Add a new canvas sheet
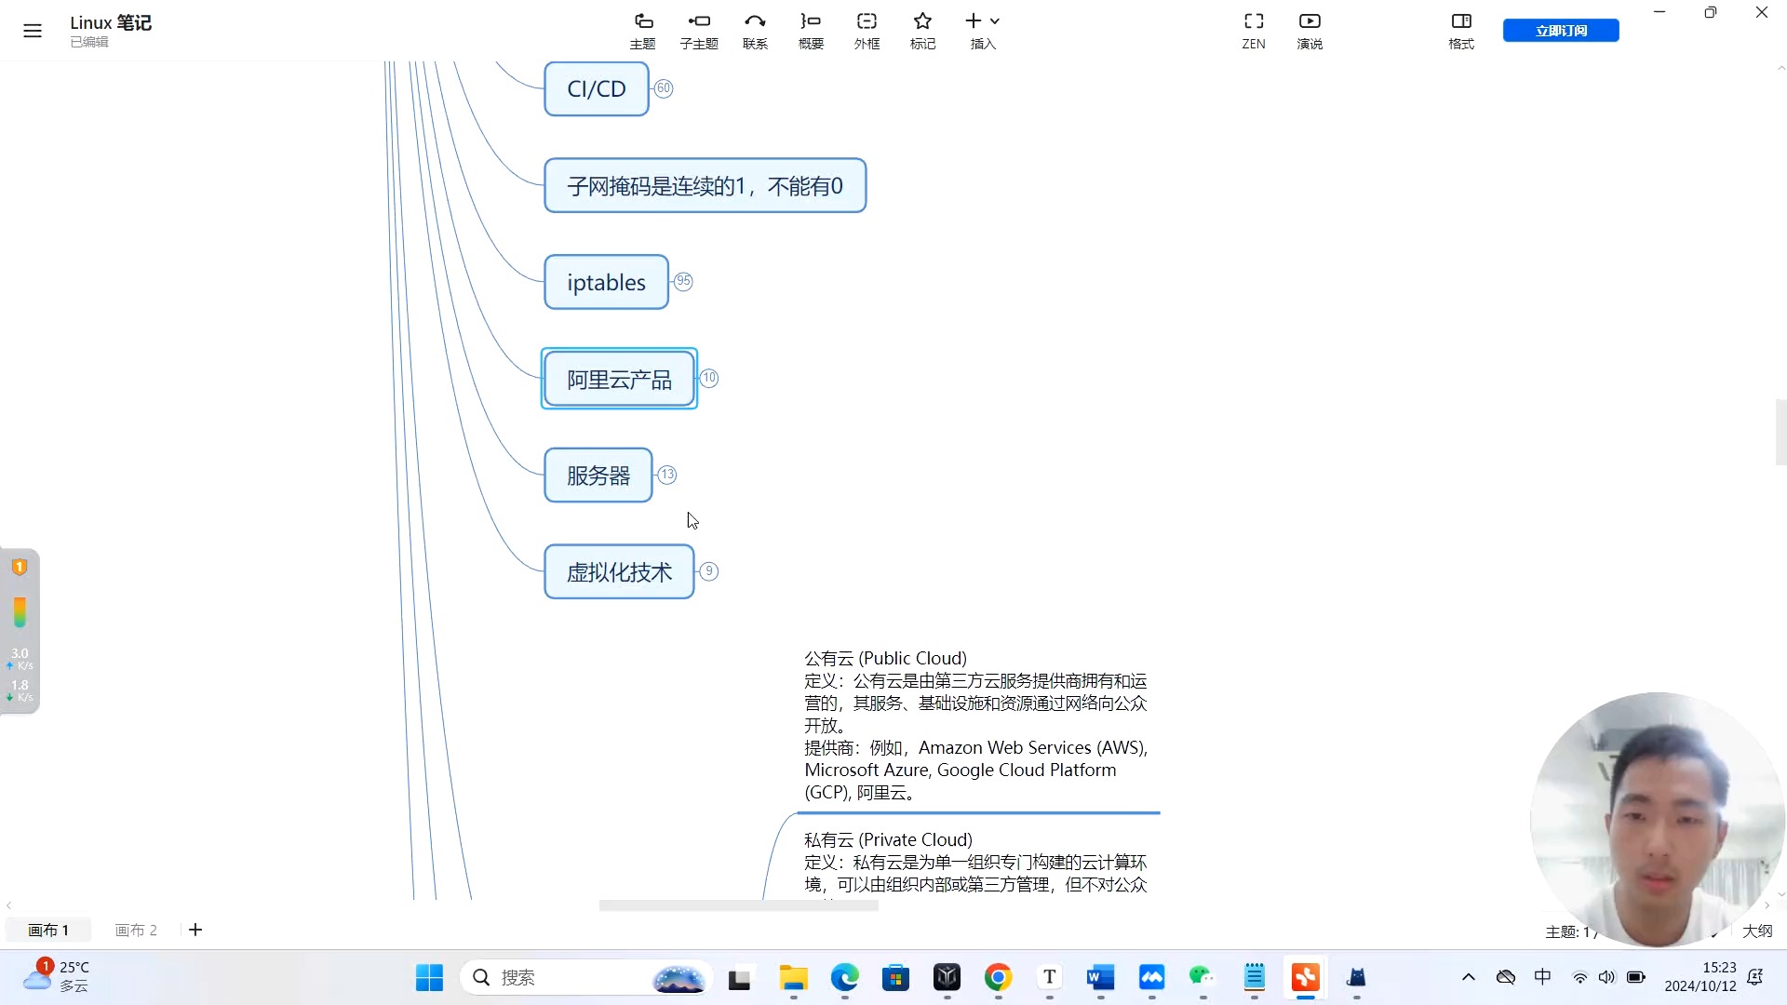Screen dimensions: 1787x1005 click(x=195, y=930)
